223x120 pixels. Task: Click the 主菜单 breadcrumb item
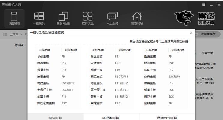tap(14, 34)
